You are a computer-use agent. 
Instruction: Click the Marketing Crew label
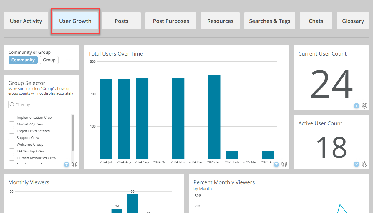click(x=30, y=124)
